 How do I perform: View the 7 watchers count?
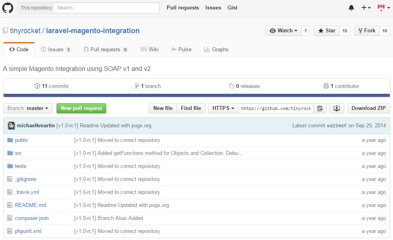306,31
